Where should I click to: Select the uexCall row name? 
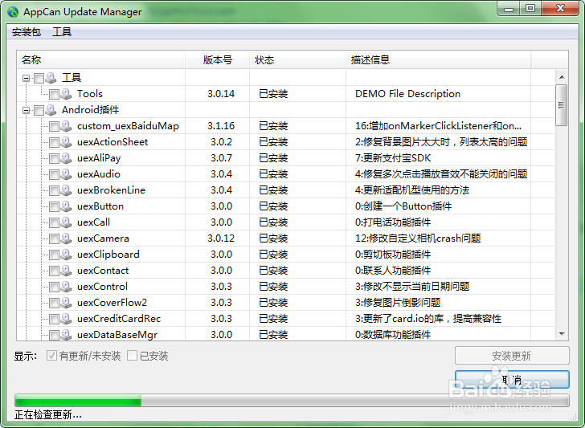pyautogui.click(x=93, y=222)
